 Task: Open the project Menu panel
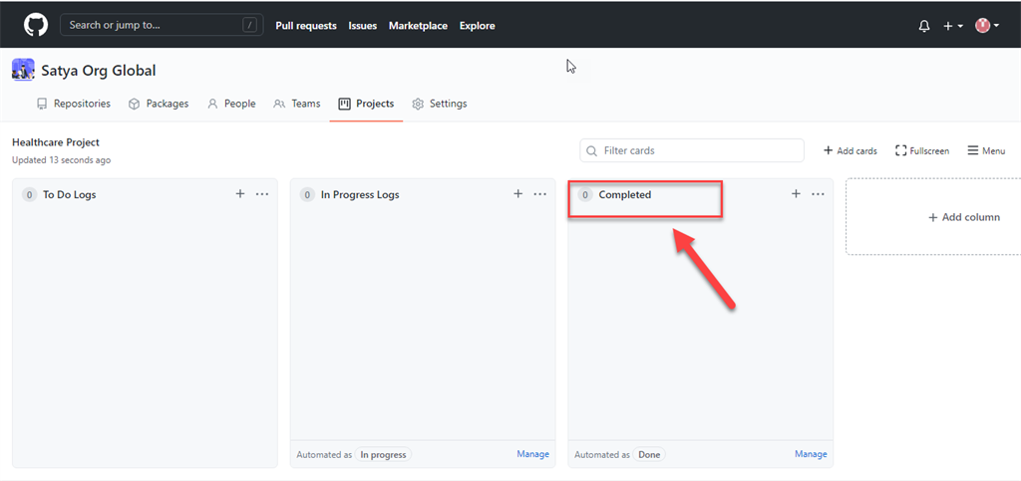point(985,150)
